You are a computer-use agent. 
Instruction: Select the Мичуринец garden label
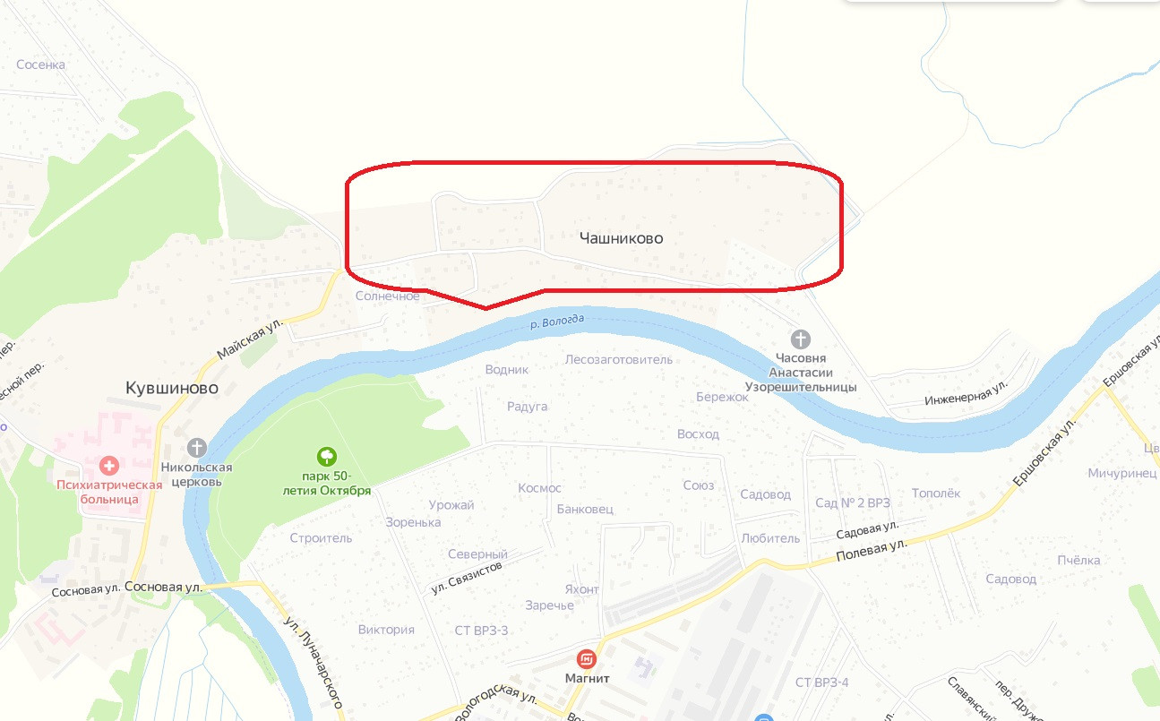[1122, 473]
